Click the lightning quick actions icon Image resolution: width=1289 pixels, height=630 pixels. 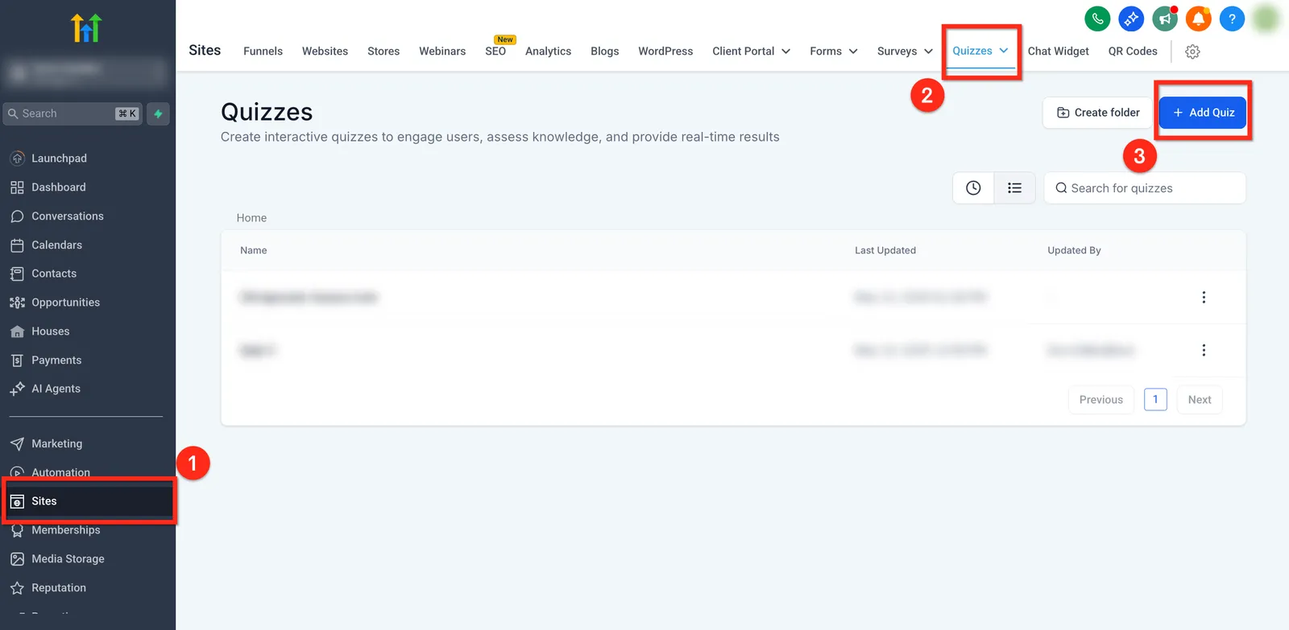coord(159,113)
